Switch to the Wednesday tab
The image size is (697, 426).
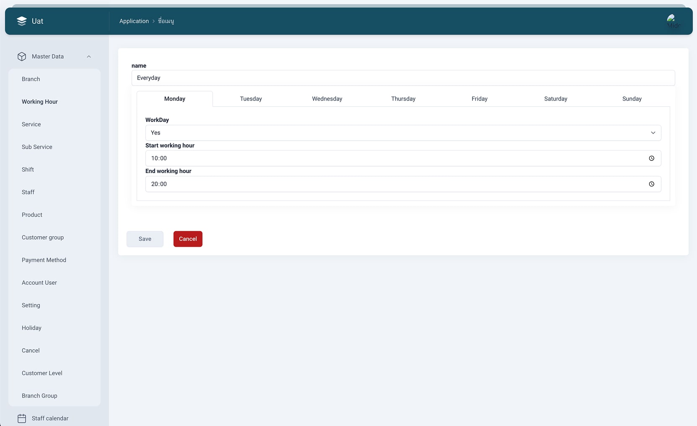pos(327,99)
